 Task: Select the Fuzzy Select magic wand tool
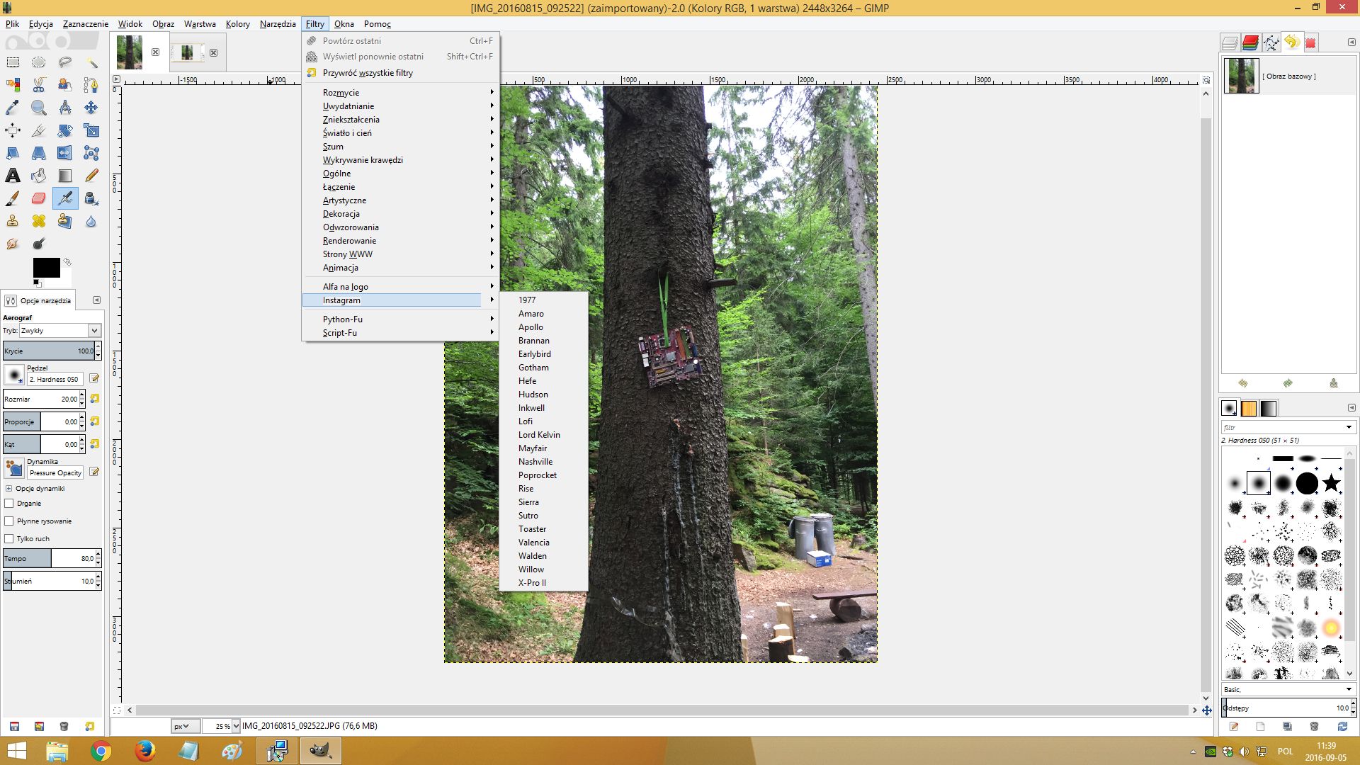[91, 62]
